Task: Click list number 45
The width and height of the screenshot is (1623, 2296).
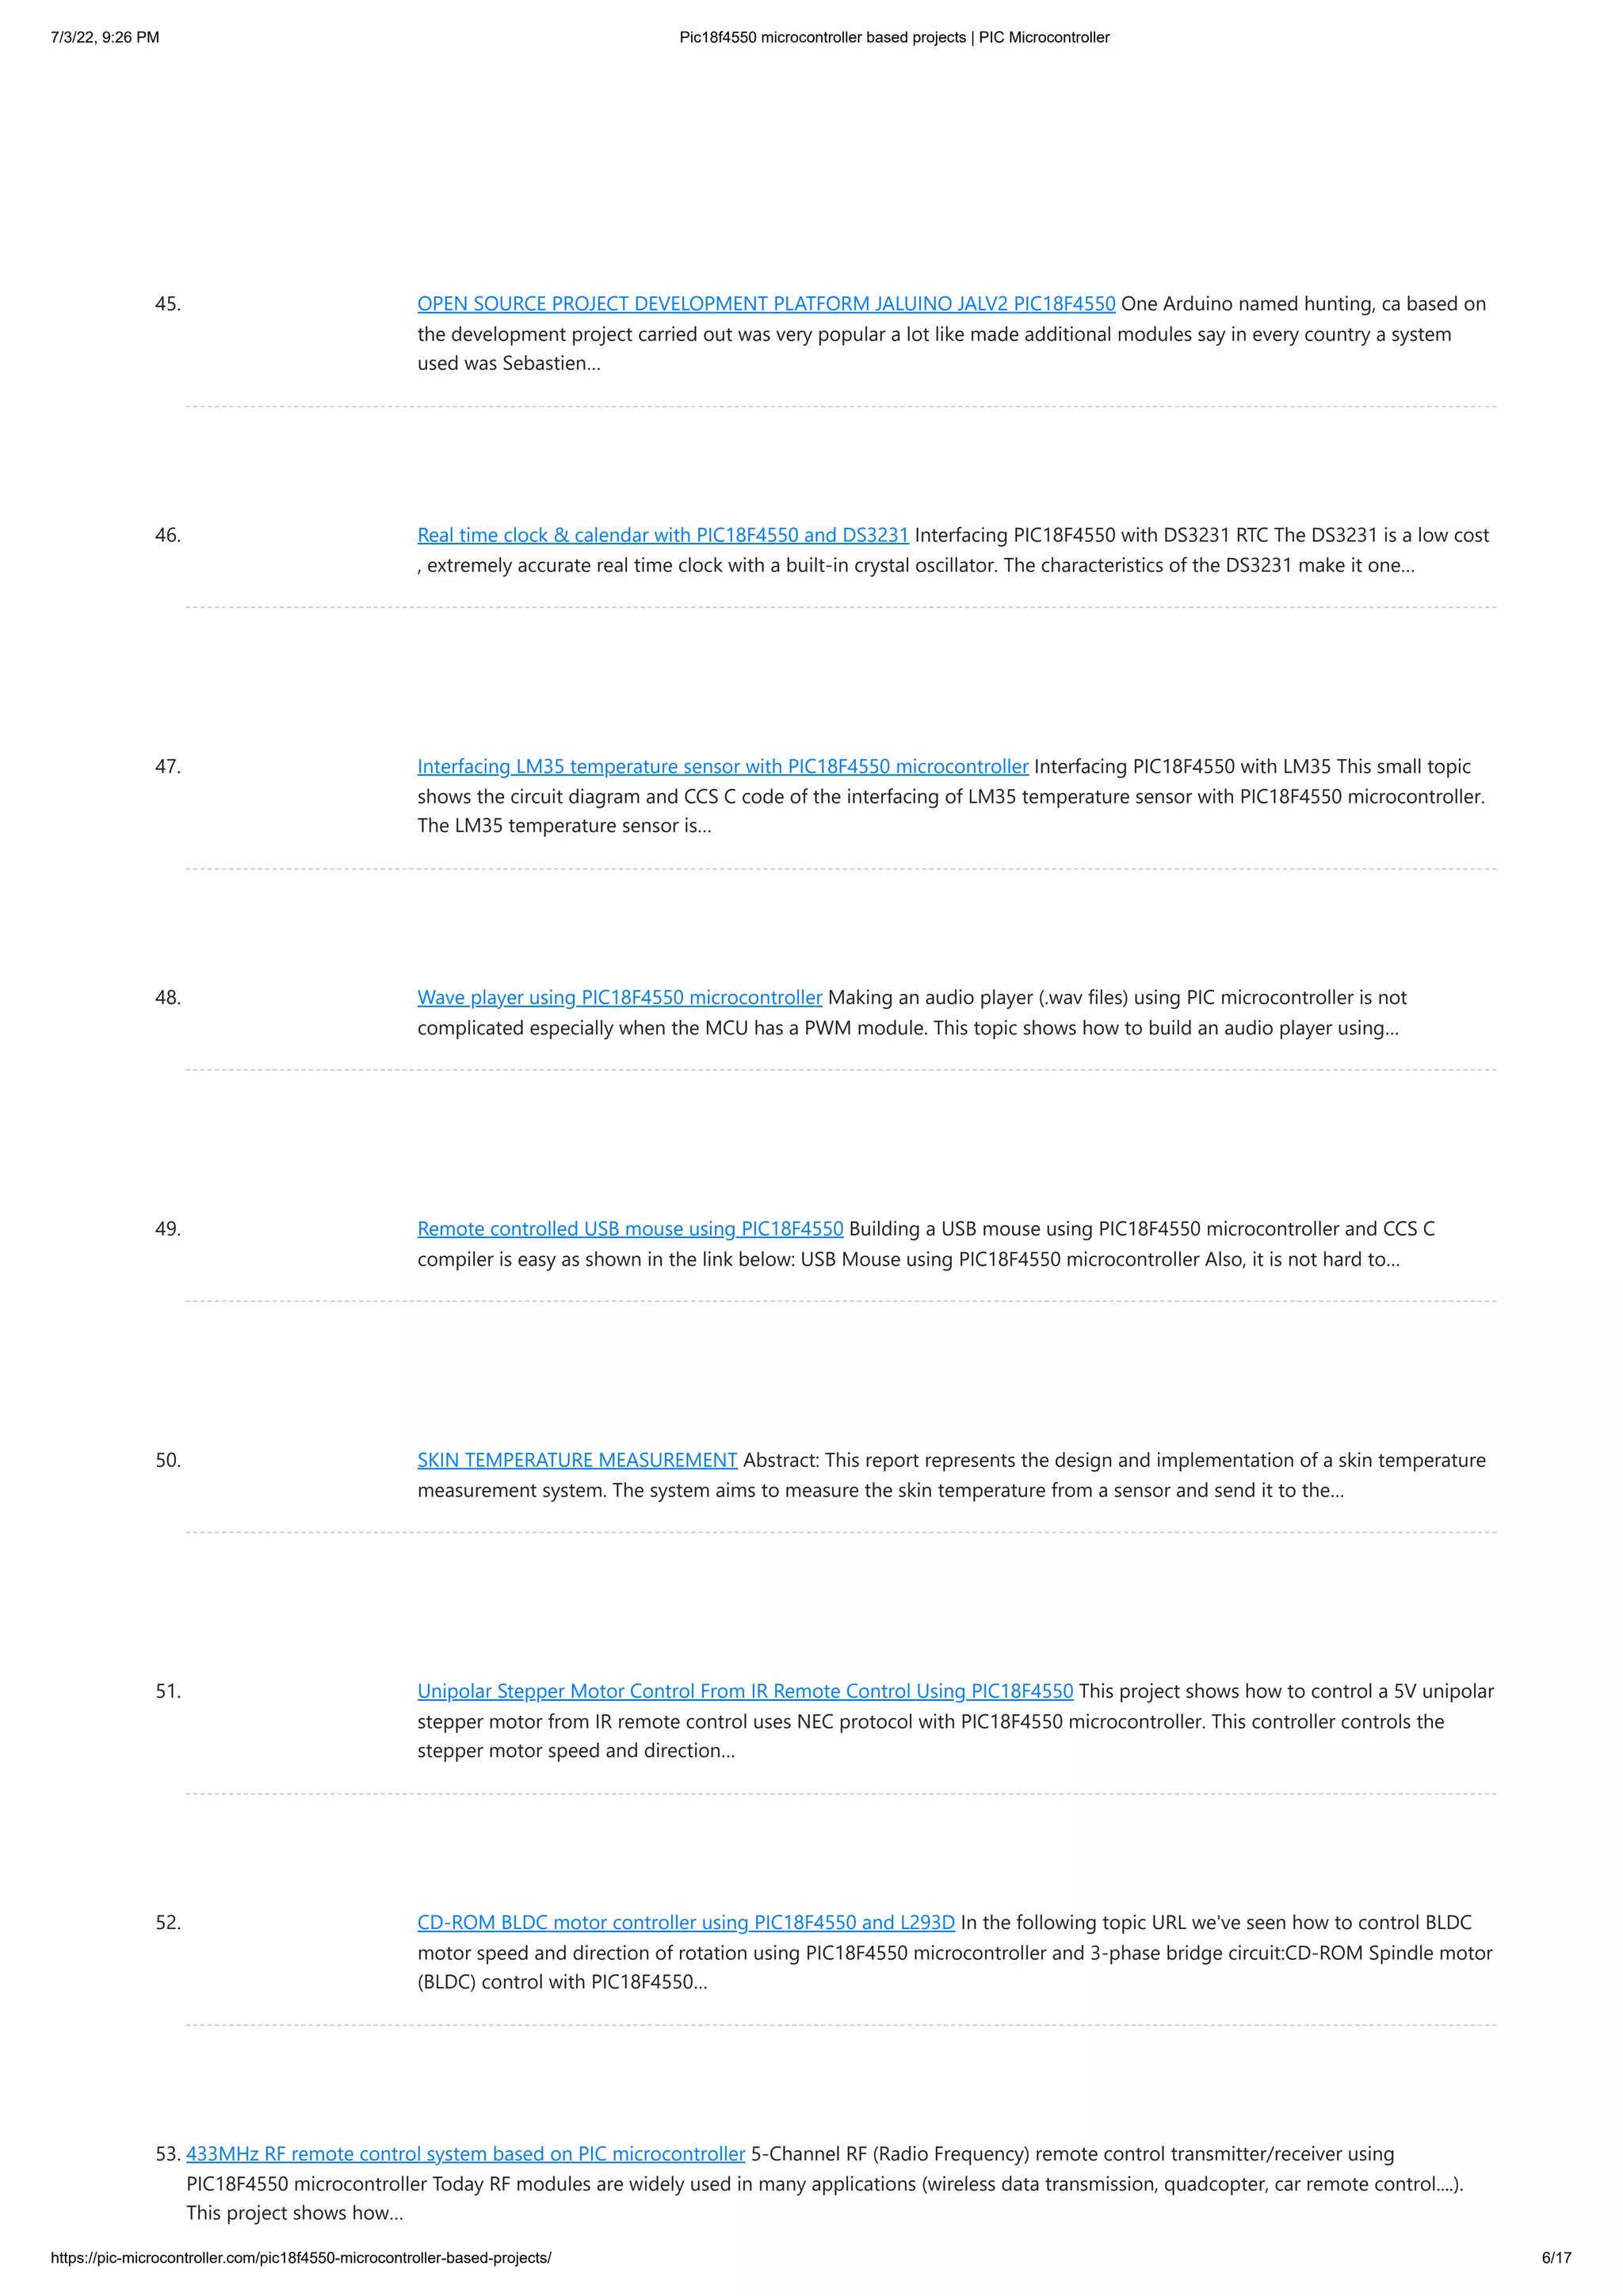Action: point(168,304)
